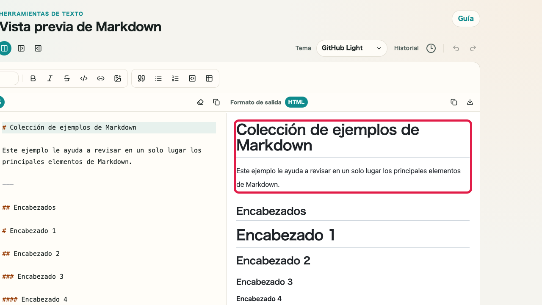Click the 'Encabezado 4' heading in preview

pyautogui.click(x=259, y=299)
